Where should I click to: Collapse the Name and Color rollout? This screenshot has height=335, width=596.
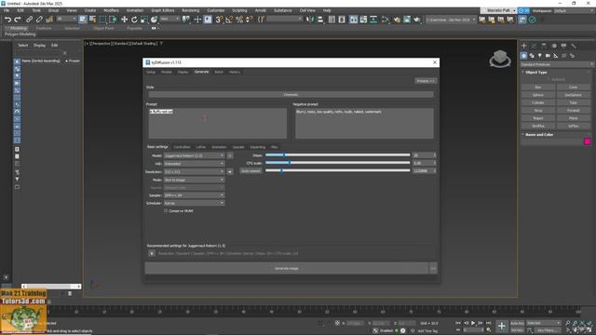[x=539, y=134]
